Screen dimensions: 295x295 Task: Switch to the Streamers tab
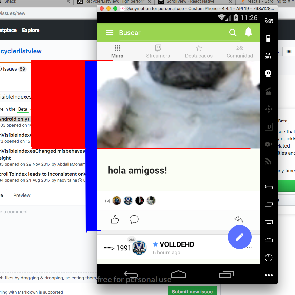pyautogui.click(x=158, y=51)
